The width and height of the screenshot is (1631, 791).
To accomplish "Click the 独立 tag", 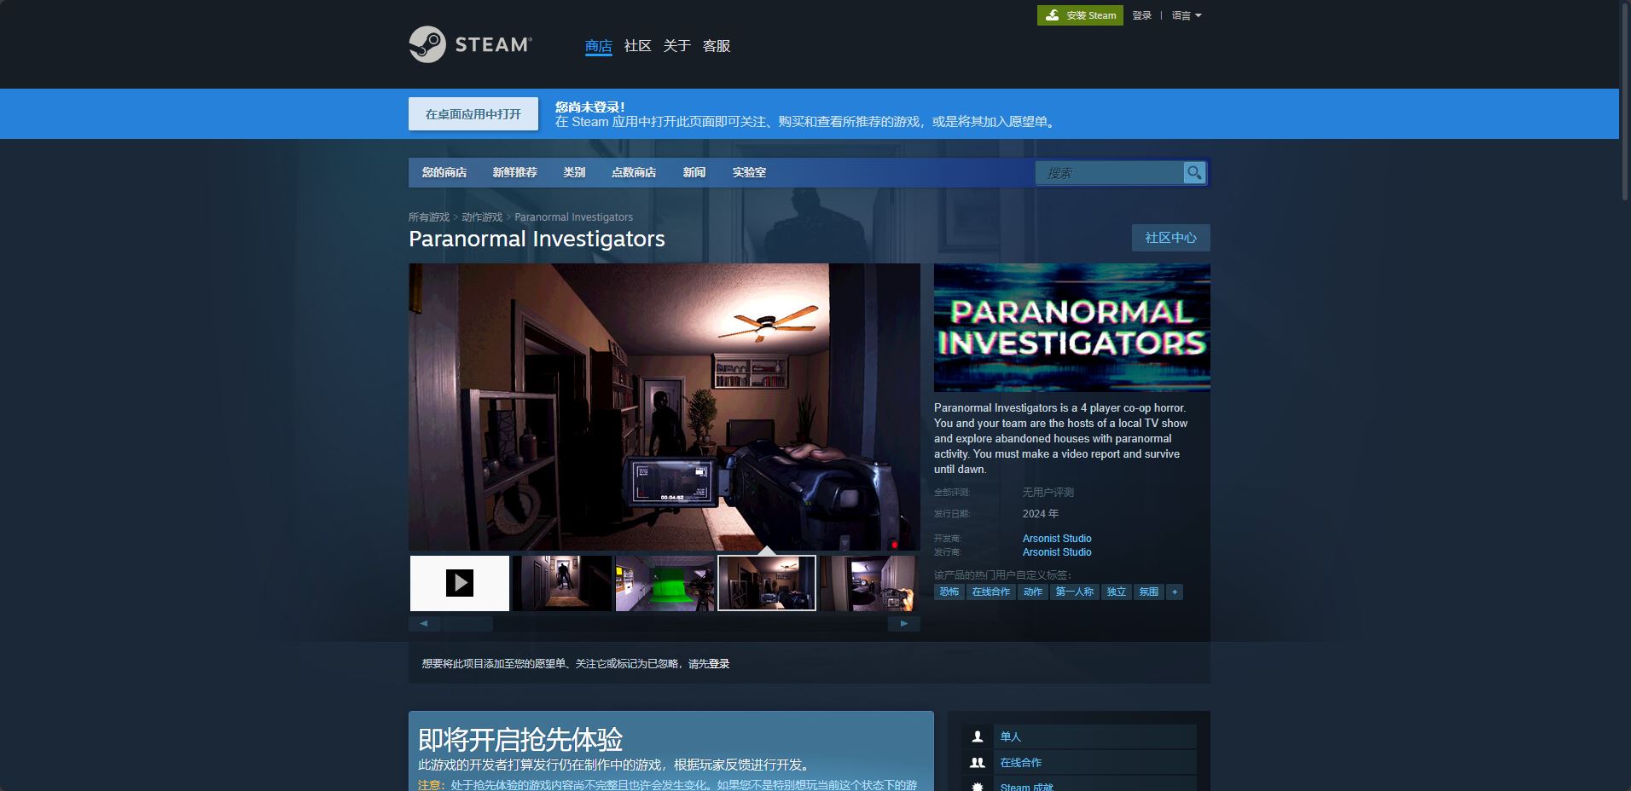I will [x=1117, y=592].
